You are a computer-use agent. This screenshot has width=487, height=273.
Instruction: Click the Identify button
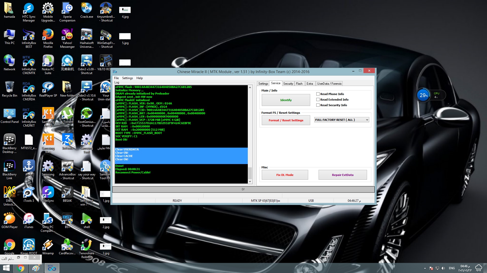tap(286, 100)
